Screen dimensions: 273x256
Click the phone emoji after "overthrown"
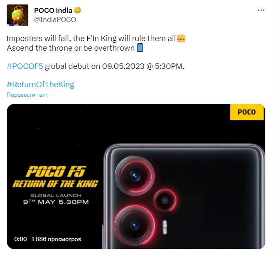click(x=140, y=48)
